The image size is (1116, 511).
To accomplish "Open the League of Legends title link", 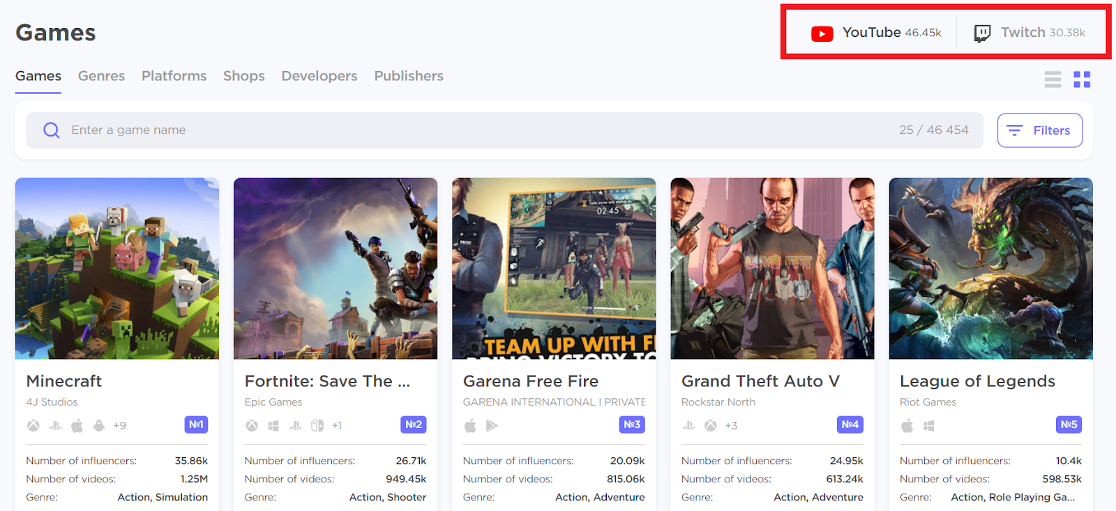I will [x=977, y=381].
